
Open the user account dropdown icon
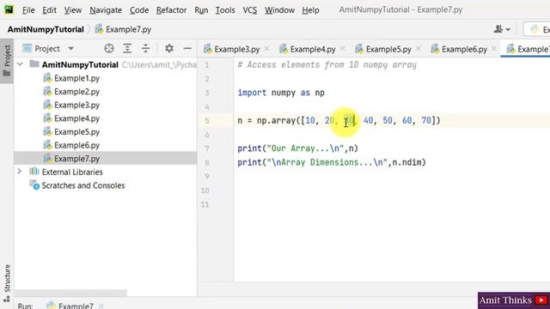(x=502, y=29)
